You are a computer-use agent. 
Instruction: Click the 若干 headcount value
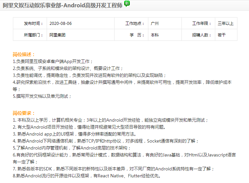click(222, 35)
